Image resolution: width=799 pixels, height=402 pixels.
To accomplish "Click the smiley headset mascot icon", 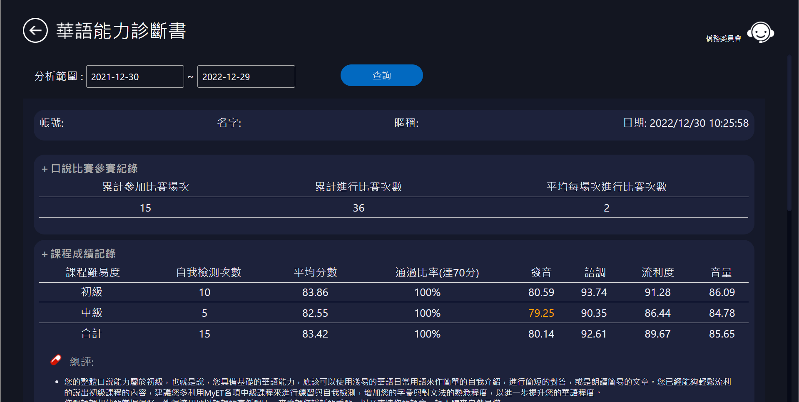I will (760, 32).
